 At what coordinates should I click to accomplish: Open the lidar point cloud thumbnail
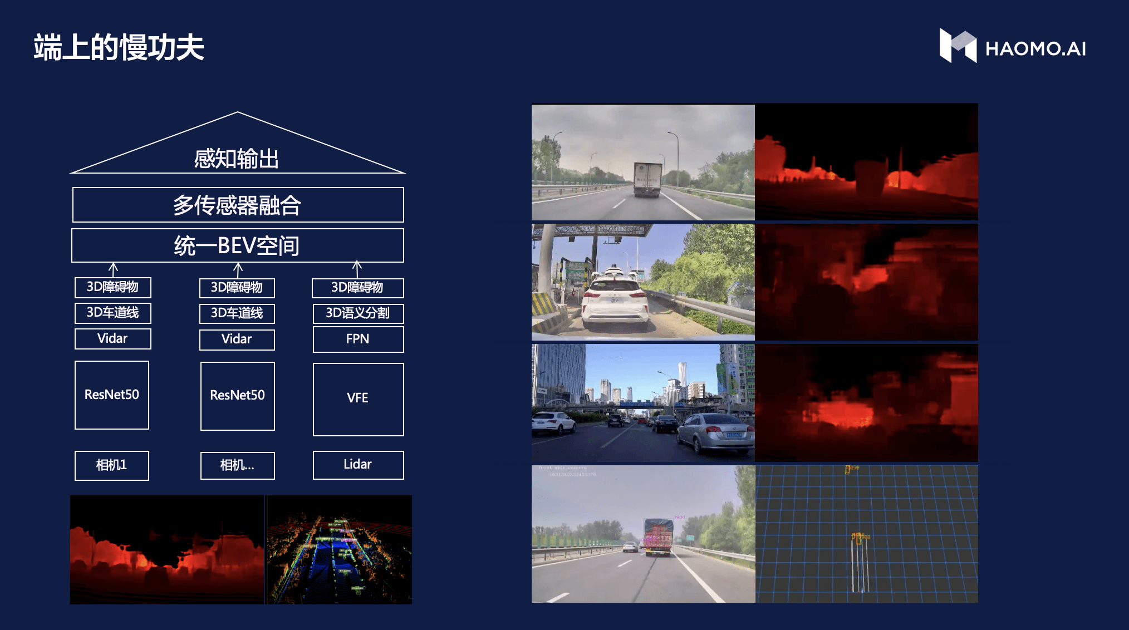click(x=339, y=550)
